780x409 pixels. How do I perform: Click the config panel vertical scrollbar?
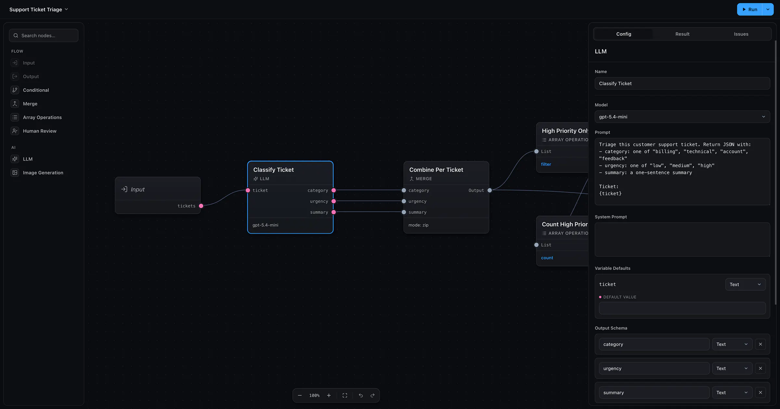tap(775, 172)
